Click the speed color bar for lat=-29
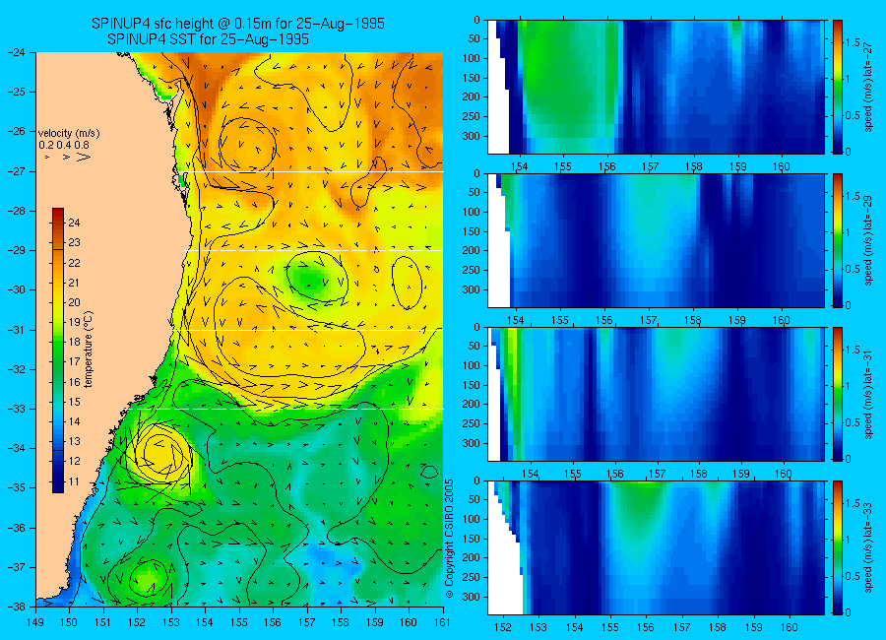 click(837, 240)
